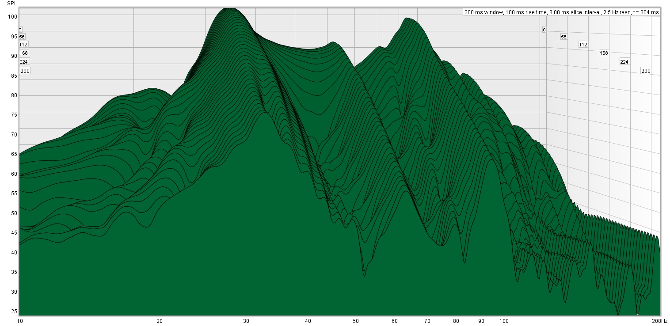Click the 224 ms marker on left time scale
Screen dimensions: 670x326
coord(23,62)
